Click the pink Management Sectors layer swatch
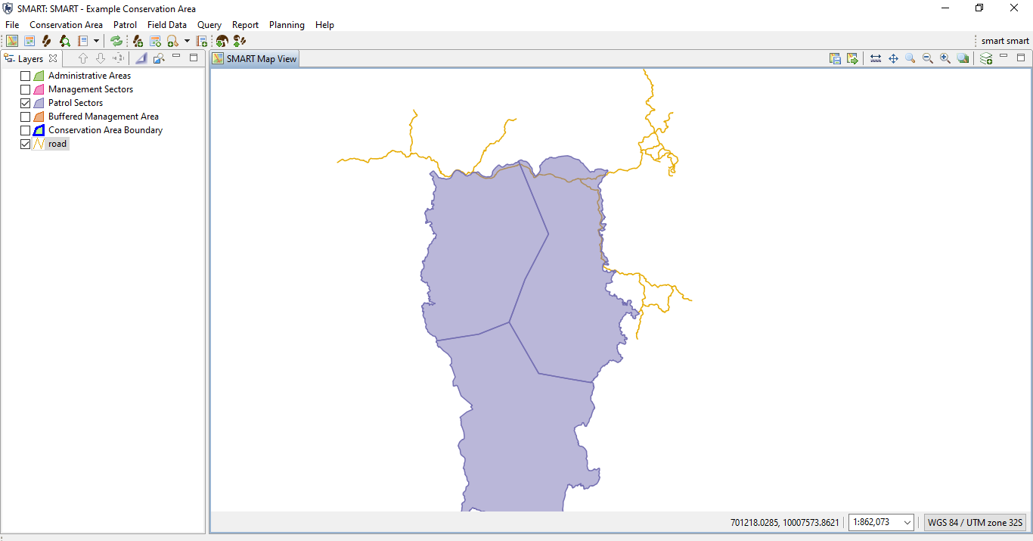This screenshot has width=1033, height=541. [39, 89]
